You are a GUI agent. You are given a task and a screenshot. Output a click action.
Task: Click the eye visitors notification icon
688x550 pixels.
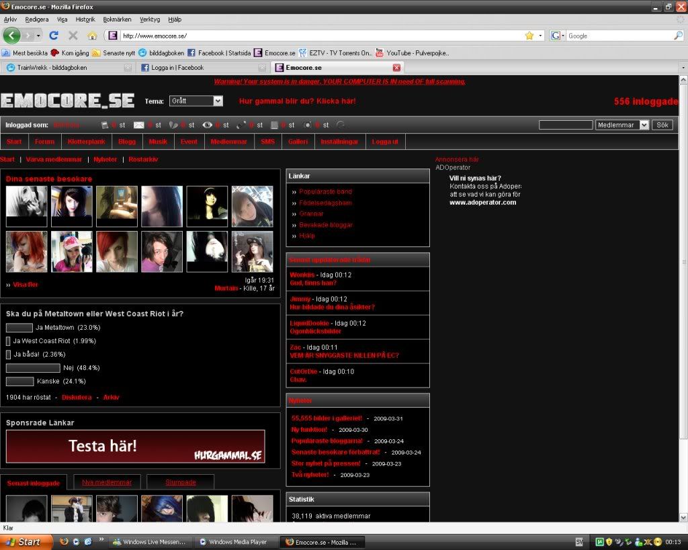click(x=207, y=125)
